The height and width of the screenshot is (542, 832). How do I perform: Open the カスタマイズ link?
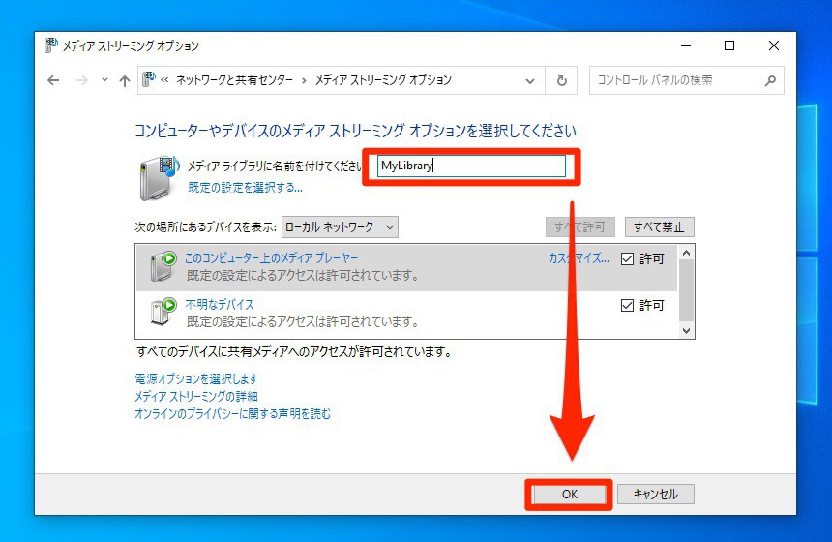click(x=579, y=258)
